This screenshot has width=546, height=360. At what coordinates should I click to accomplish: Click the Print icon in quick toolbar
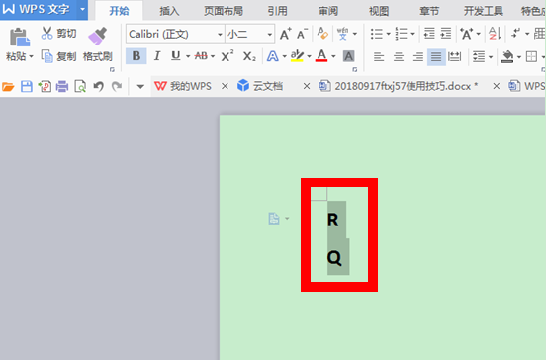click(x=62, y=86)
